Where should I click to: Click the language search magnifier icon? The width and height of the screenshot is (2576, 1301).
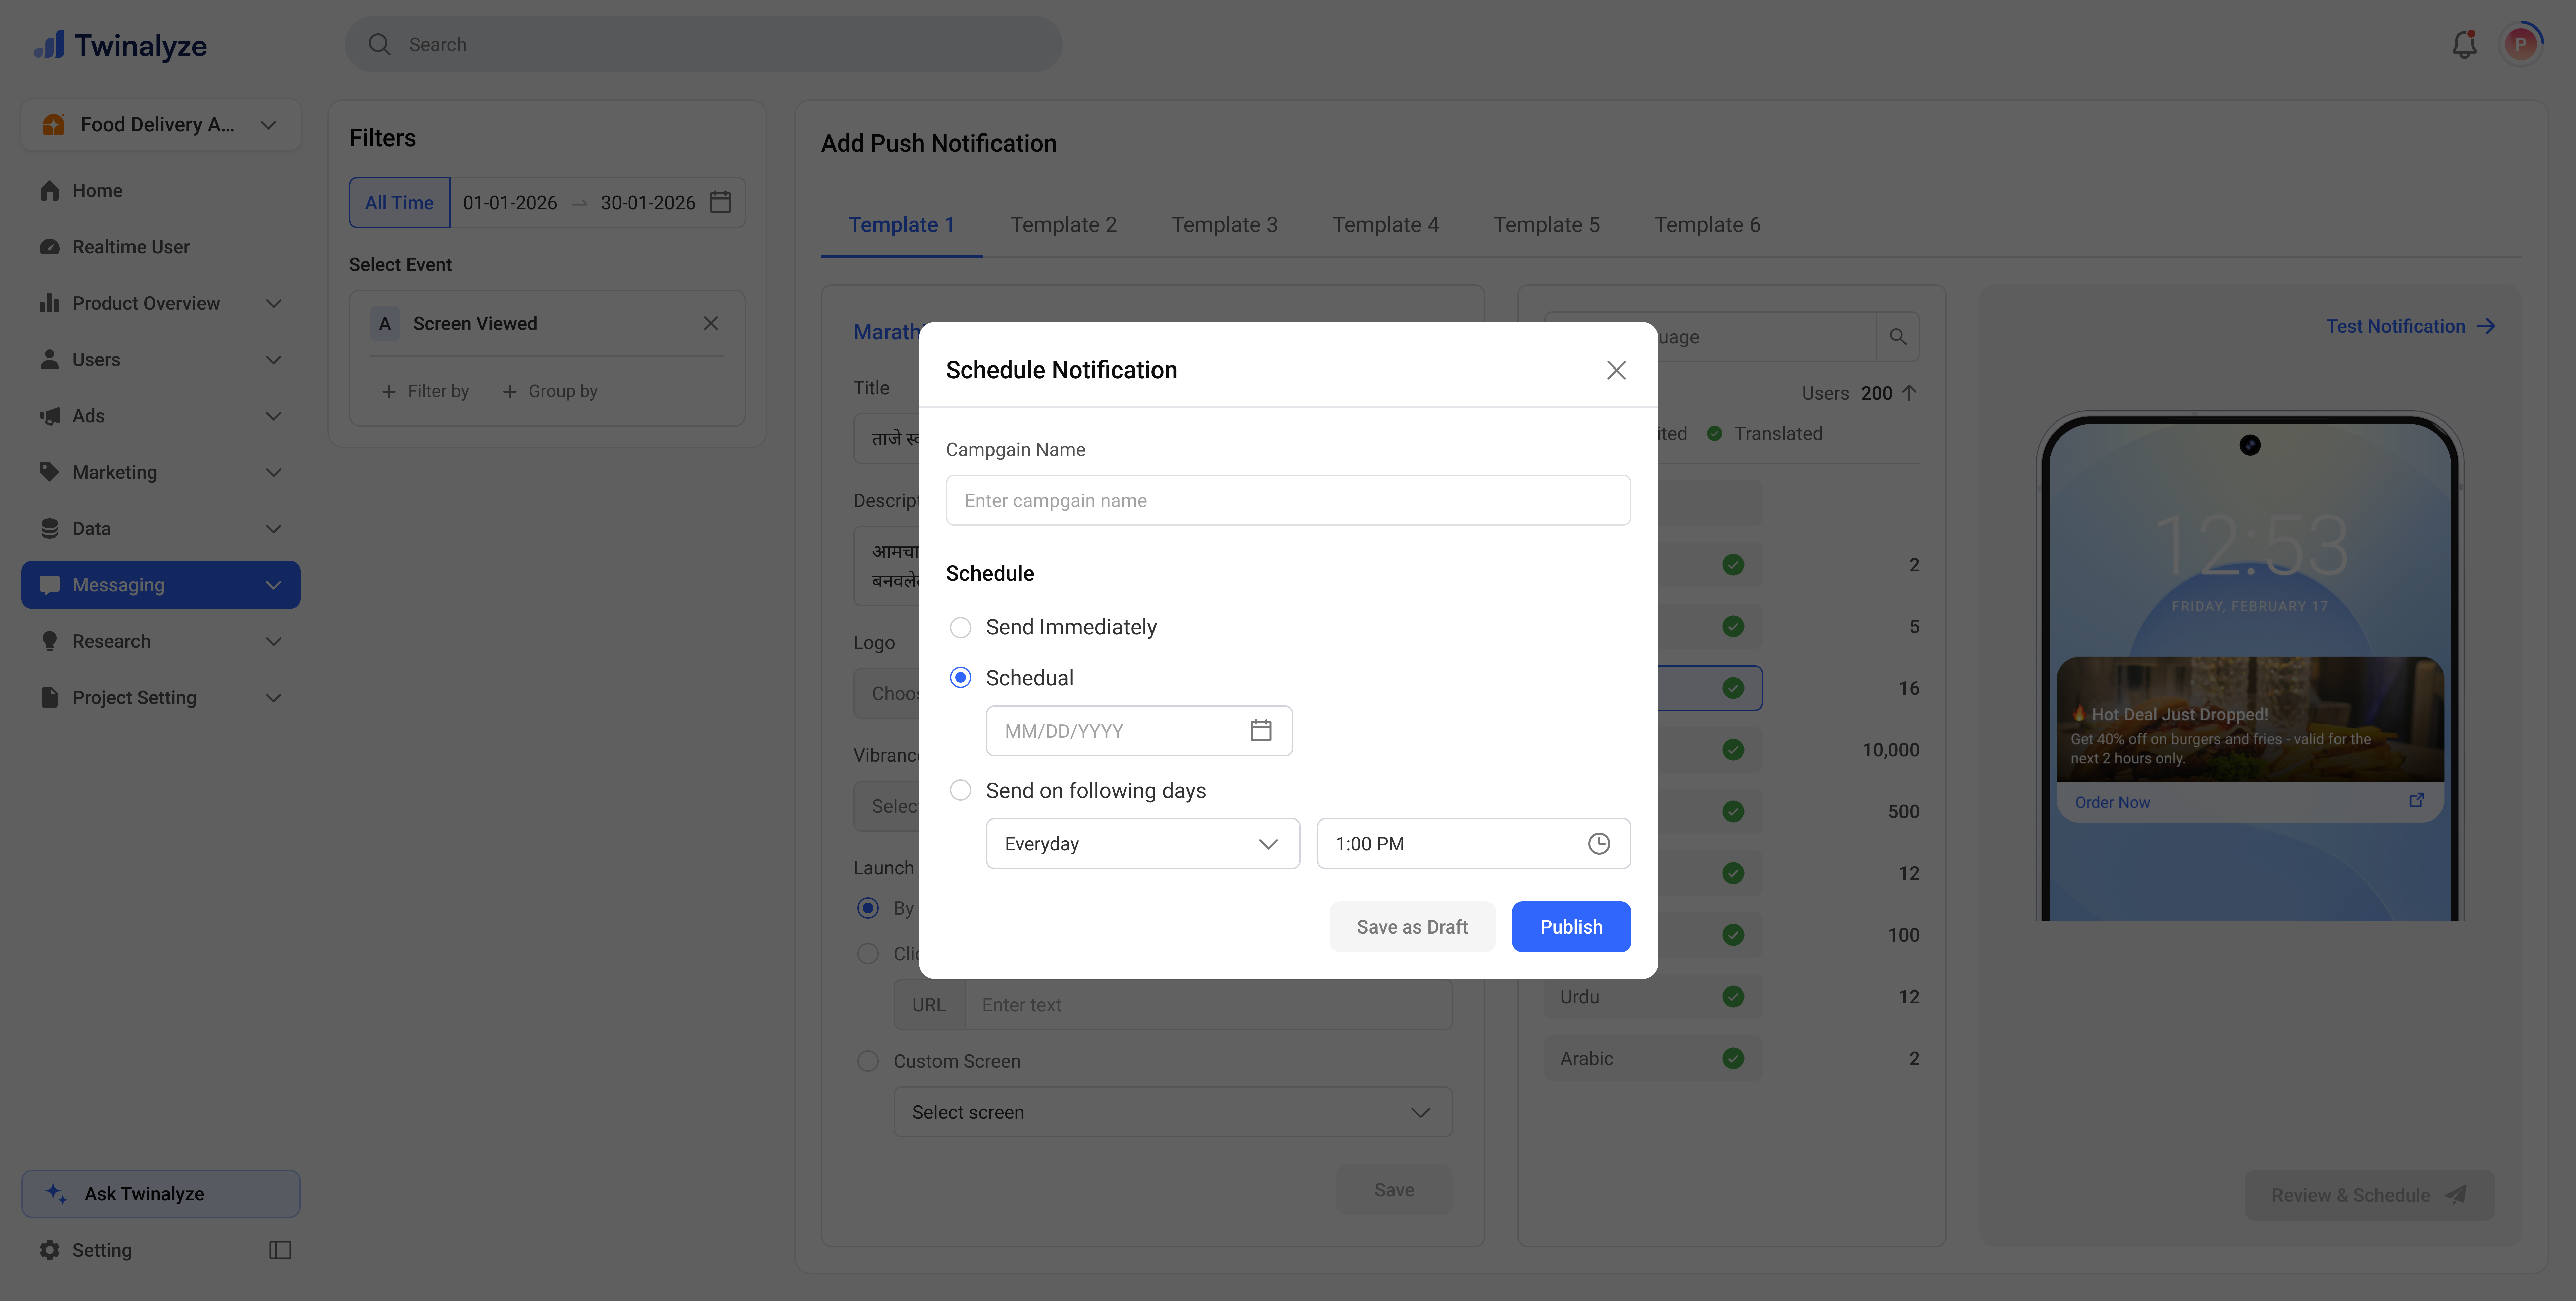tap(1898, 337)
